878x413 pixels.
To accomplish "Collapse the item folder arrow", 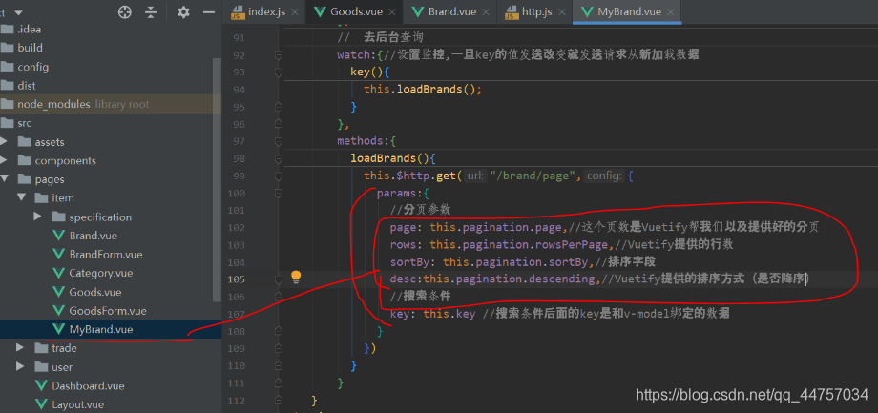I will coord(21,197).
